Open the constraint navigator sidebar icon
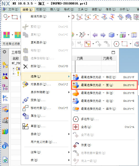 pos(5,76)
